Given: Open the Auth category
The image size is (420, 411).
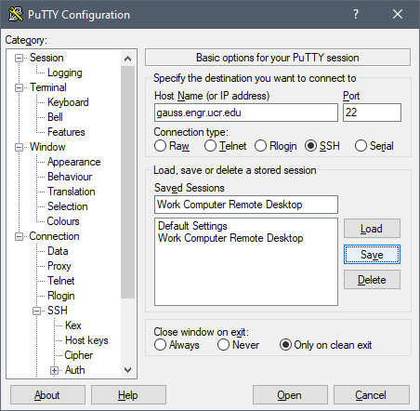Looking at the screenshot, I should click(x=75, y=370).
